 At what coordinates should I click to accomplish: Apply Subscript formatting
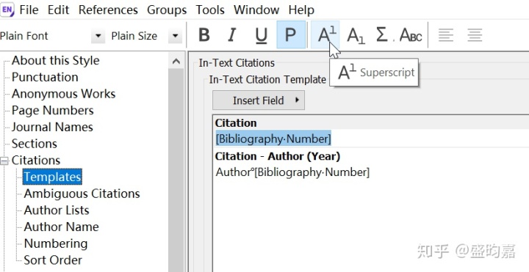pyautogui.click(x=356, y=35)
